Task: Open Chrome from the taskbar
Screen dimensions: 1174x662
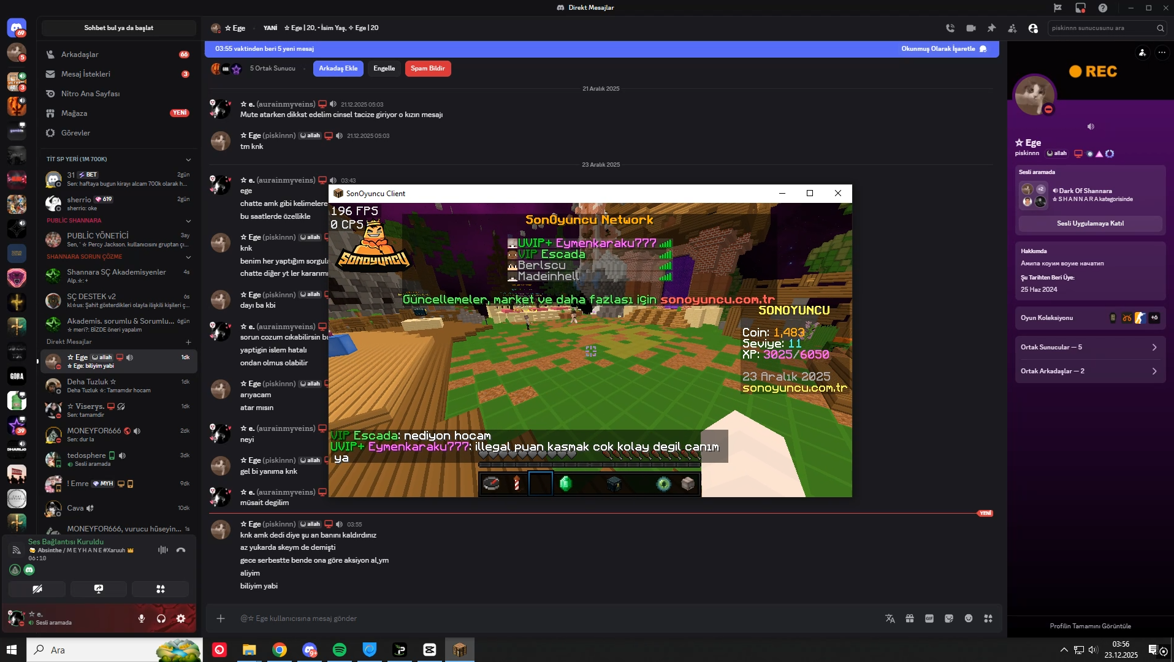Action: pos(280,650)
